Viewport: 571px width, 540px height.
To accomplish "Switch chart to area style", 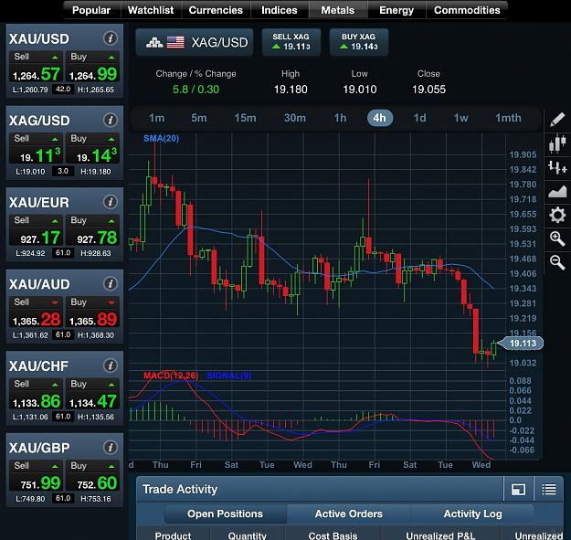I will (557, 191).
